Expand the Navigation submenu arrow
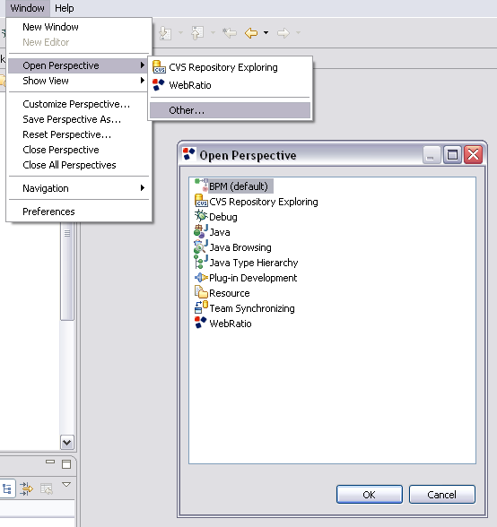This screenshot has width=497, height=527. point(143,188)
